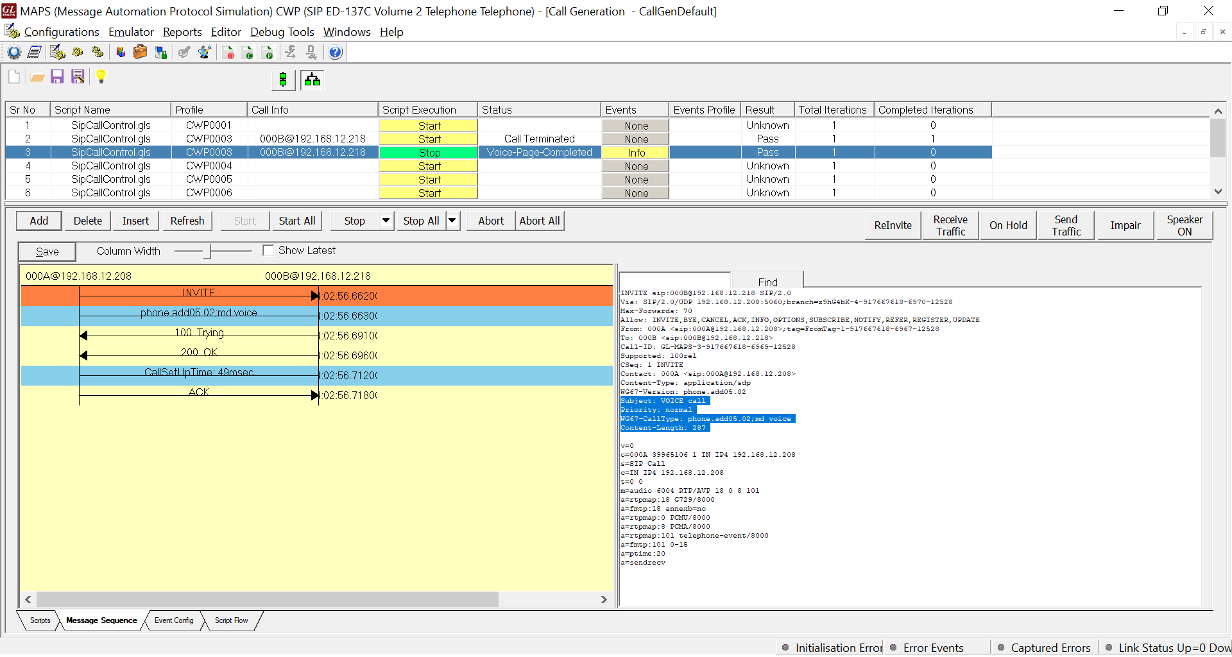Open the Windows menu
The height and width of the screenshot is (657, 1232).
point(347,32)
